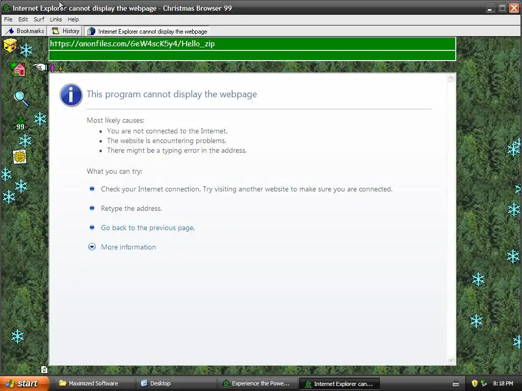Open the File menu
Image resolution: width=522 pixels, height=391 pixels.
pos(8,19)
